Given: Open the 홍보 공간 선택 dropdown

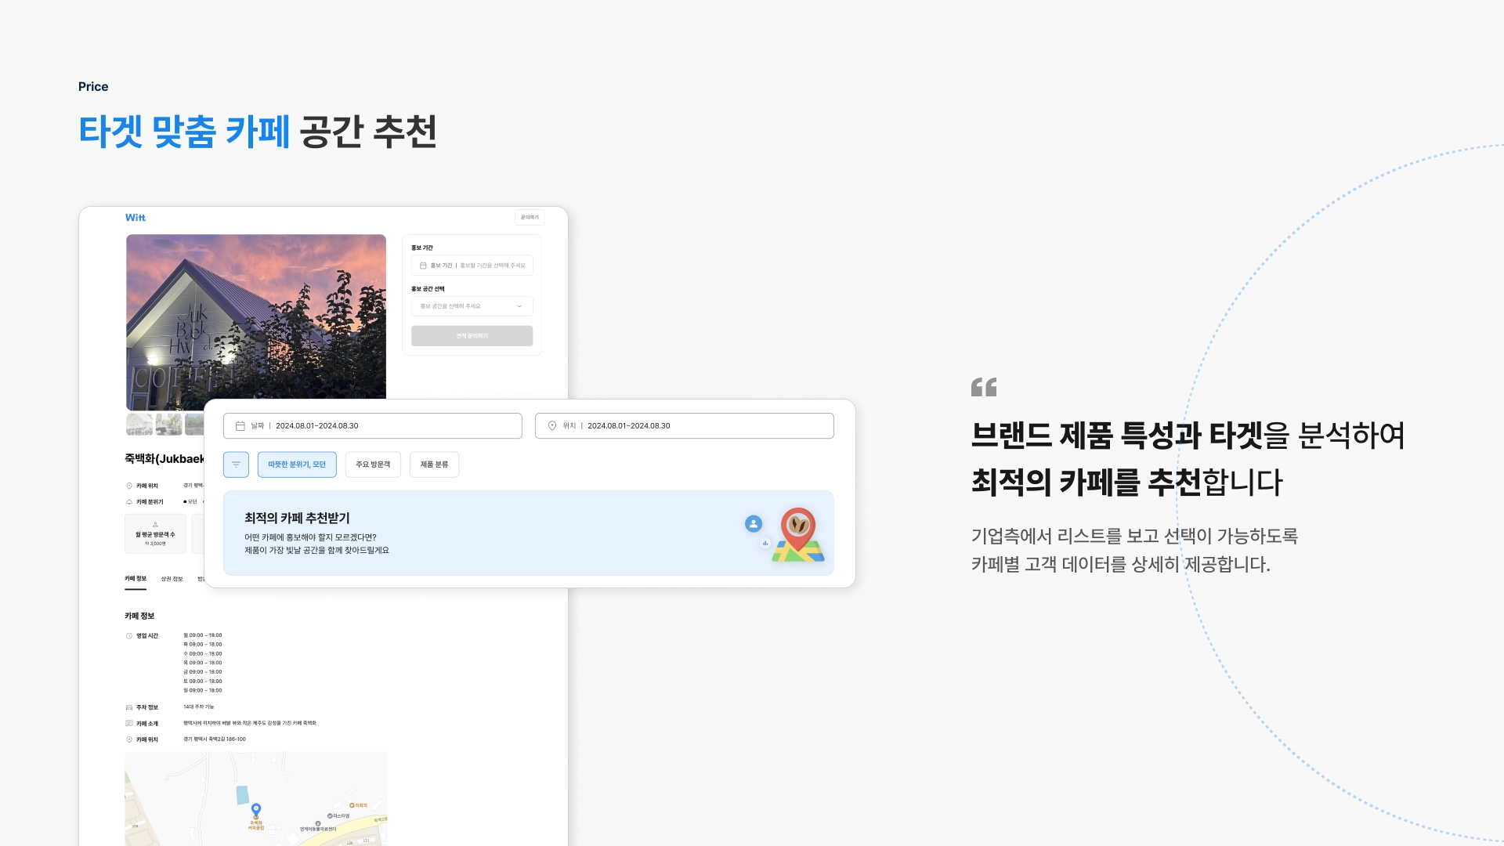Looking at the screenshot, I should (x=472, y=306).
